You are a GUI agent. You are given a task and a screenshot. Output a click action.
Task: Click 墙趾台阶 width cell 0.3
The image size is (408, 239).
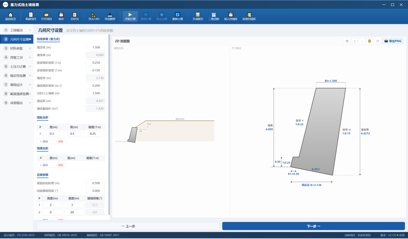click(53, 134)
